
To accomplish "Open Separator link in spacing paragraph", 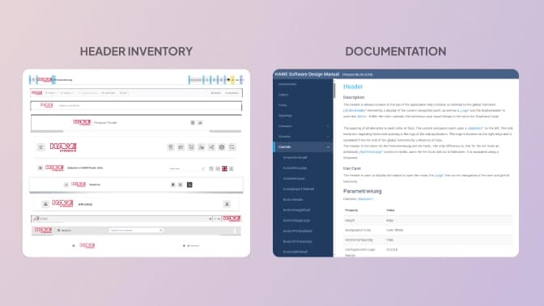I will 475,128.
